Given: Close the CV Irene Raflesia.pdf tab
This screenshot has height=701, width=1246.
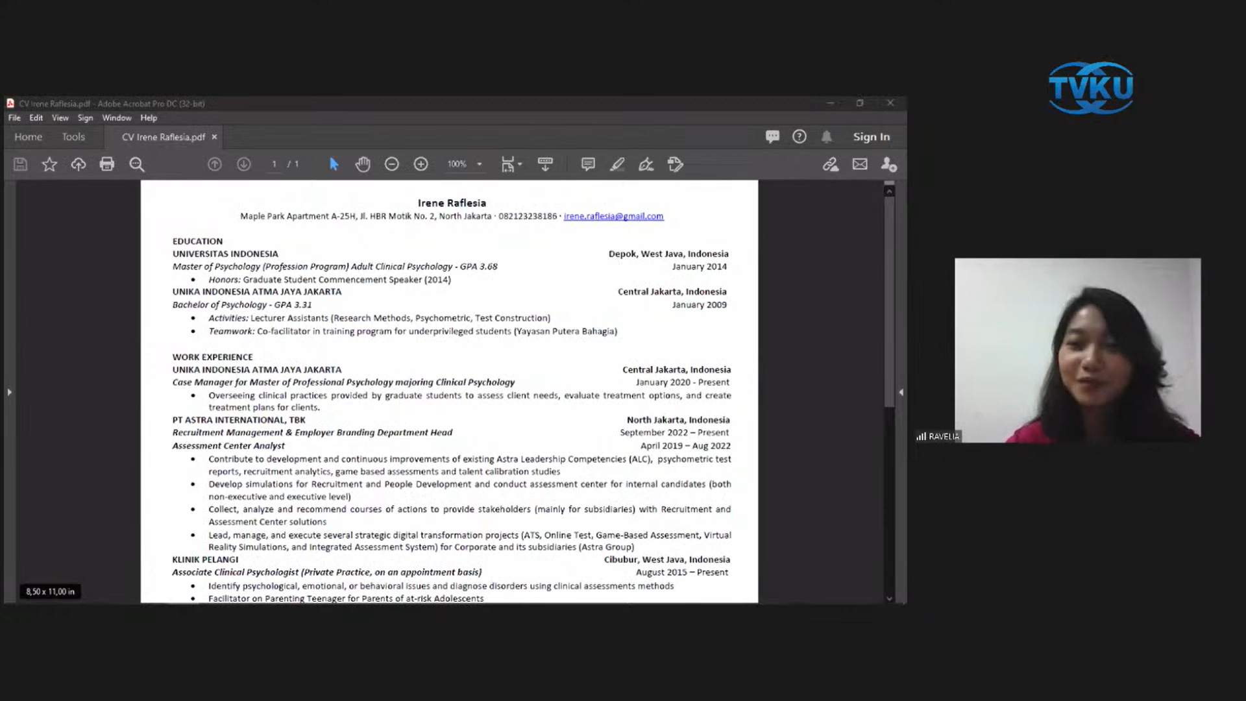Looking at the screenshot, I should click(x=214, y=137).
